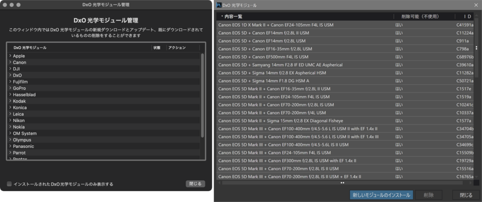Click the PL app icon in title bar
This screenshot has height=202, width=482.
pos(219,5)
